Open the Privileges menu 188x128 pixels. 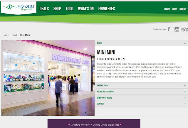[107, 9]
